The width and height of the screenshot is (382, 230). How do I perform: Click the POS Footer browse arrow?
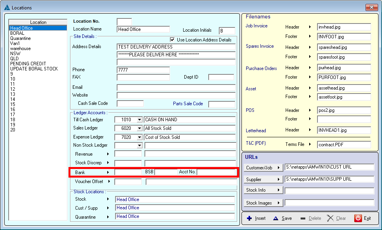pos(310,119)
